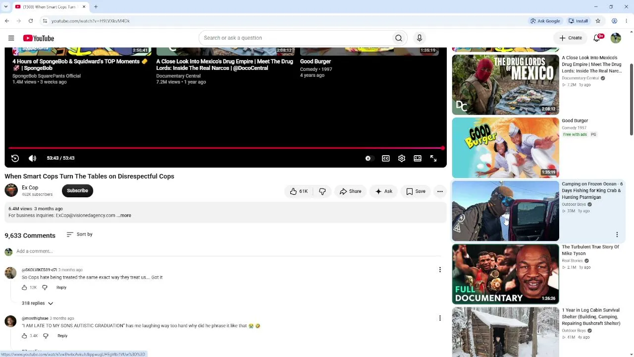The width and height of the screenshot is (634, 357).
Task: Click the YouTube search text box
Action: (295, 38)
